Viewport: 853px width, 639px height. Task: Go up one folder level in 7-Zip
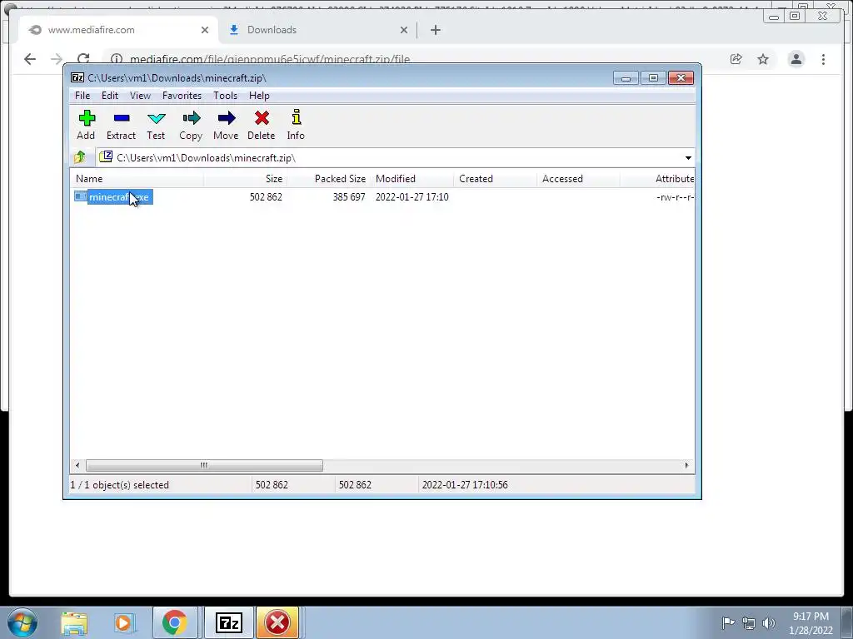[80, 157]
